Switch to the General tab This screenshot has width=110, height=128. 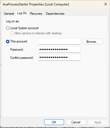(x=9, y=14)
